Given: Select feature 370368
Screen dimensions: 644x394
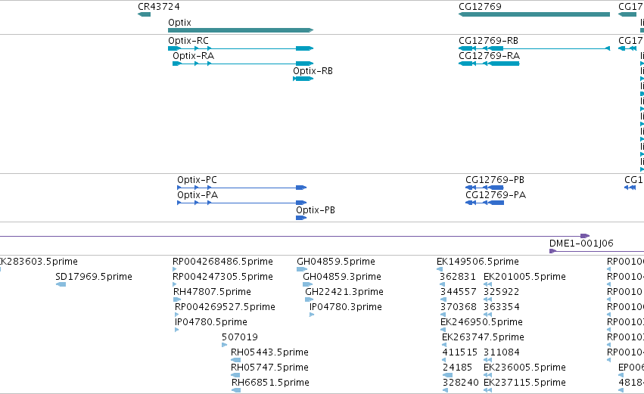Looking at the screenshot, I should click(x=443, y=315).
